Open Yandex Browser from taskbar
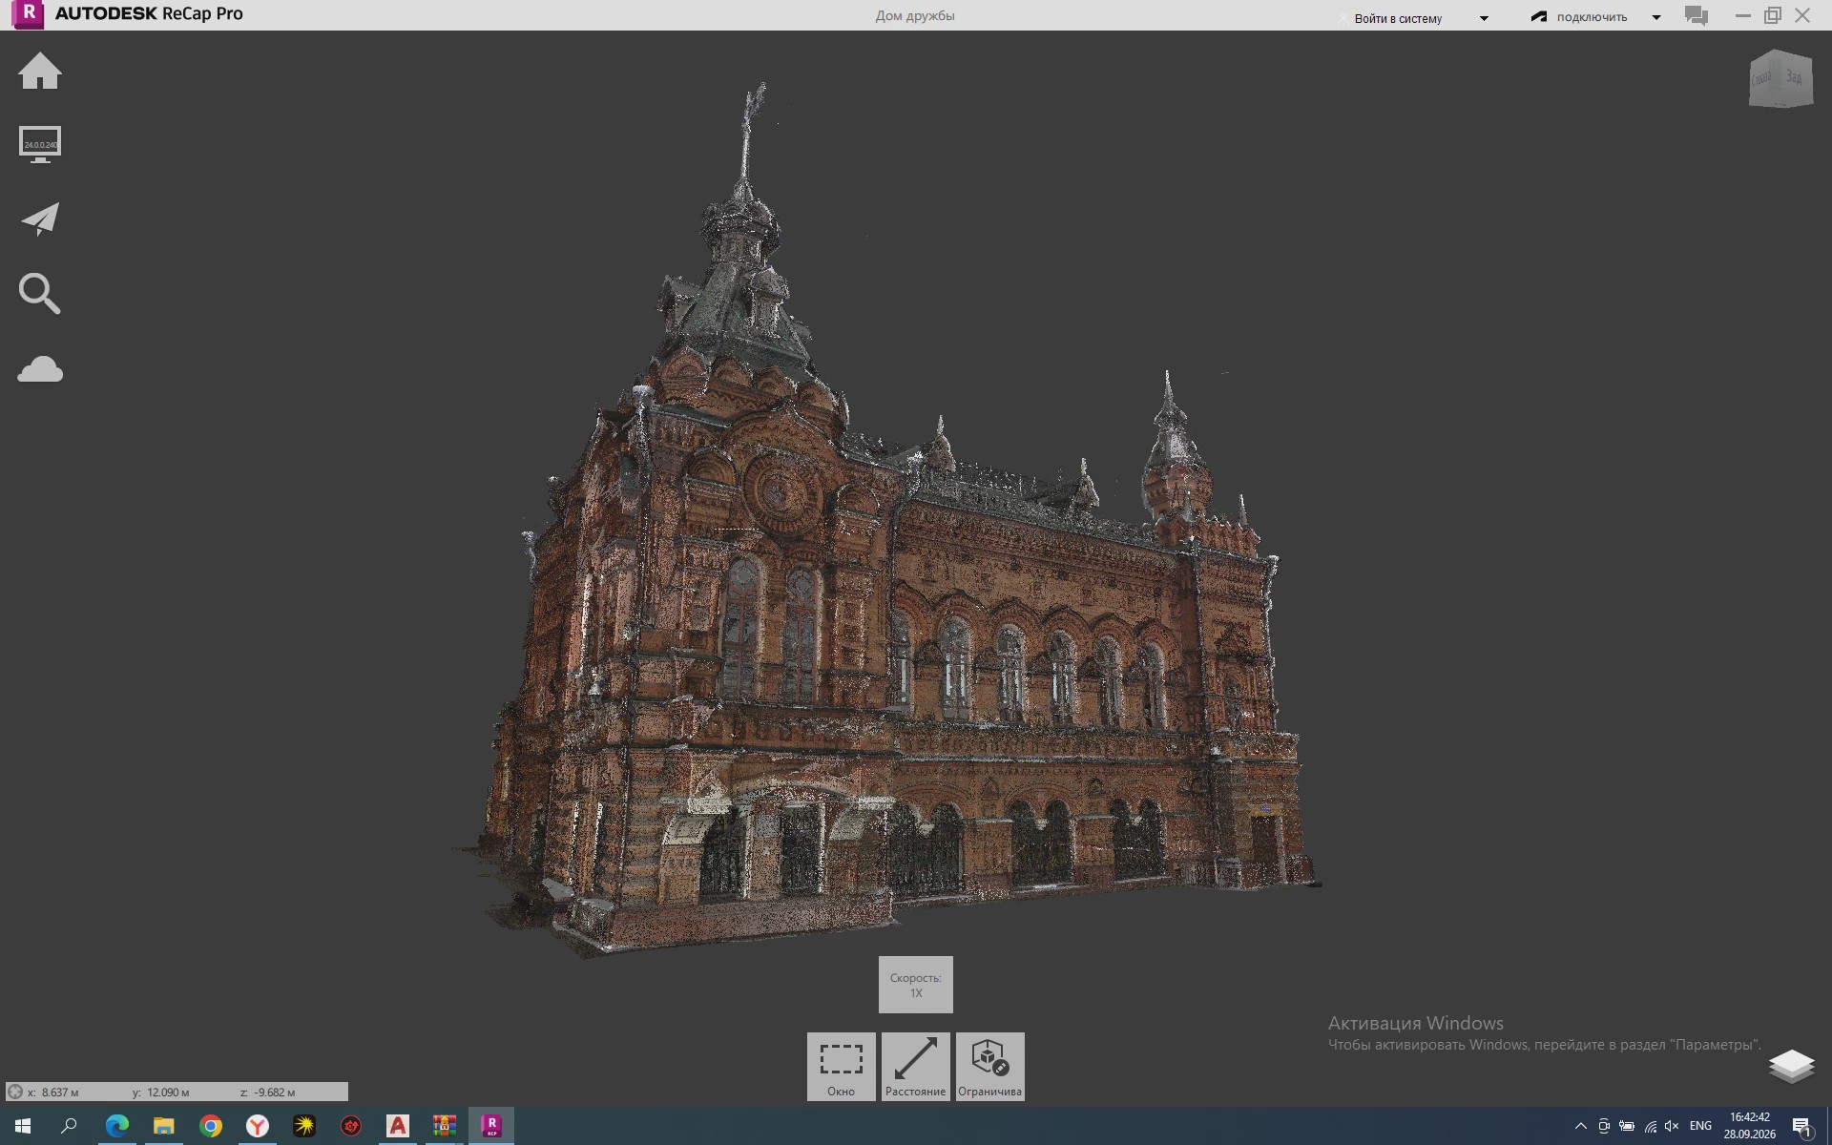This screenshot has height=1145, width=1832. click(258, 1126)
